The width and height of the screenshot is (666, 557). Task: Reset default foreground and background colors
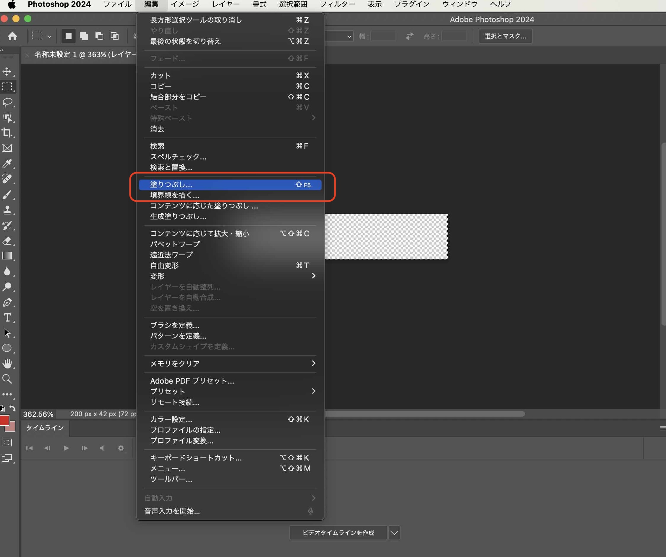pyautogui.click(x=2, y=409)
